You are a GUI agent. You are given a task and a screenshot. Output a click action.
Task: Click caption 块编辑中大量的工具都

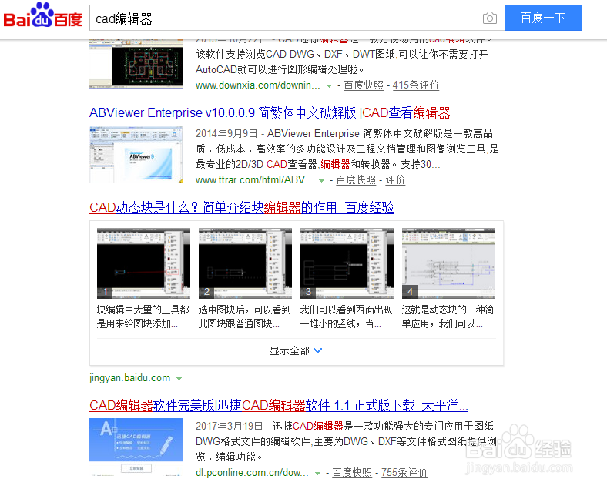[143, 310]
